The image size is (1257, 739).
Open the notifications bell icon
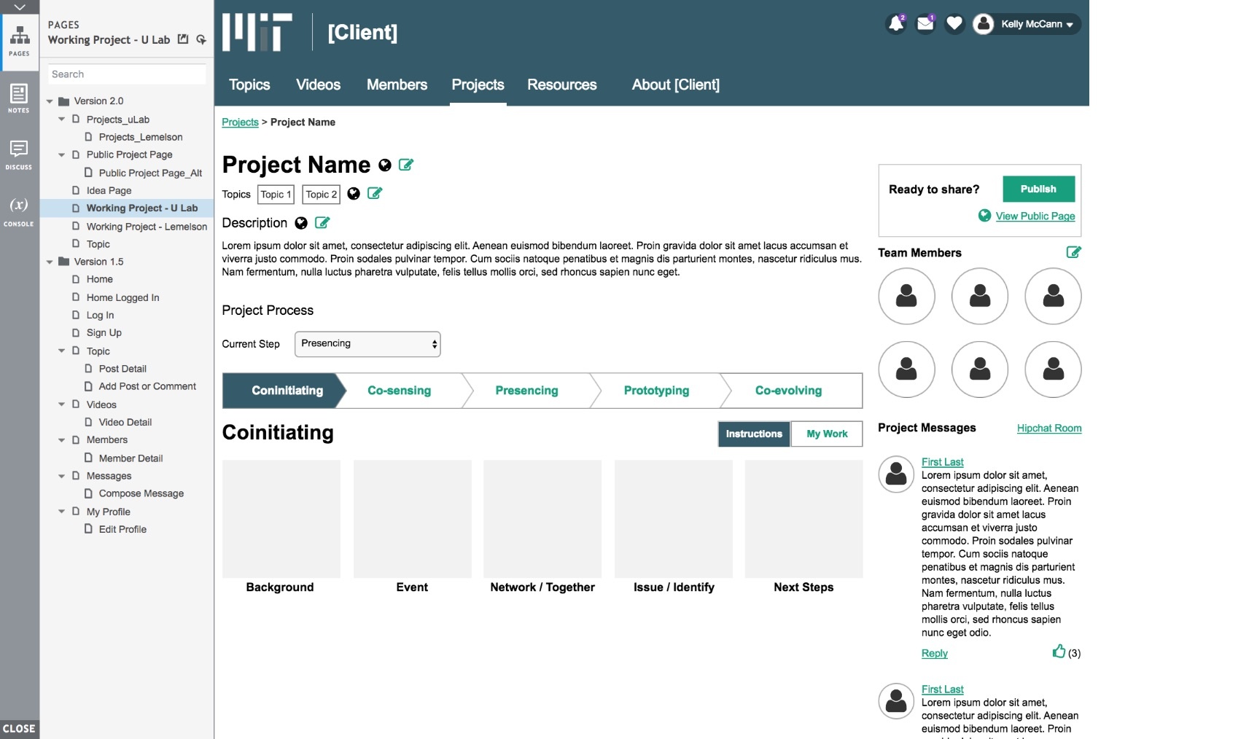click(x=895, y=24)
